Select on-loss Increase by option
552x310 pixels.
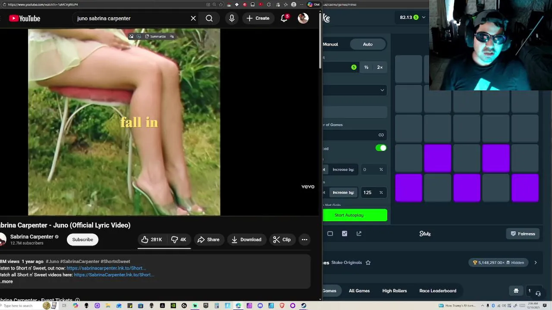coord(343,192)
